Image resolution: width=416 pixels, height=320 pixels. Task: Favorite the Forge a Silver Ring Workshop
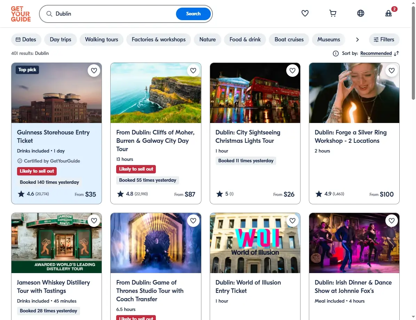392,71
